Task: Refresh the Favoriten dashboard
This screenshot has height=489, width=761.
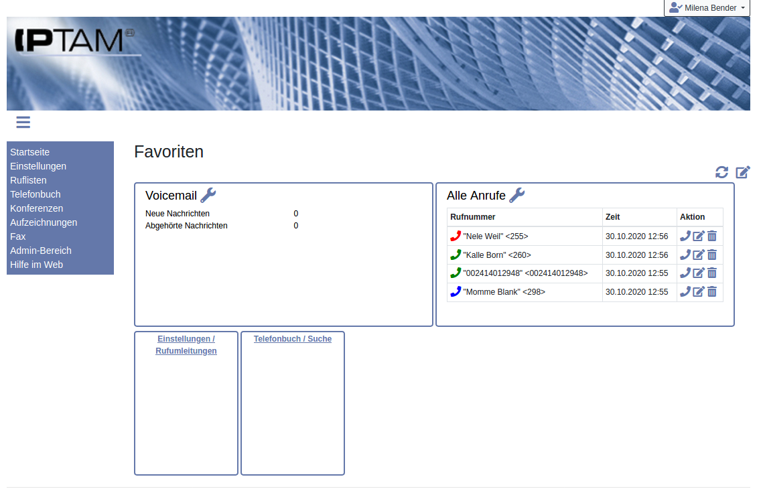Action: point(721,172)
